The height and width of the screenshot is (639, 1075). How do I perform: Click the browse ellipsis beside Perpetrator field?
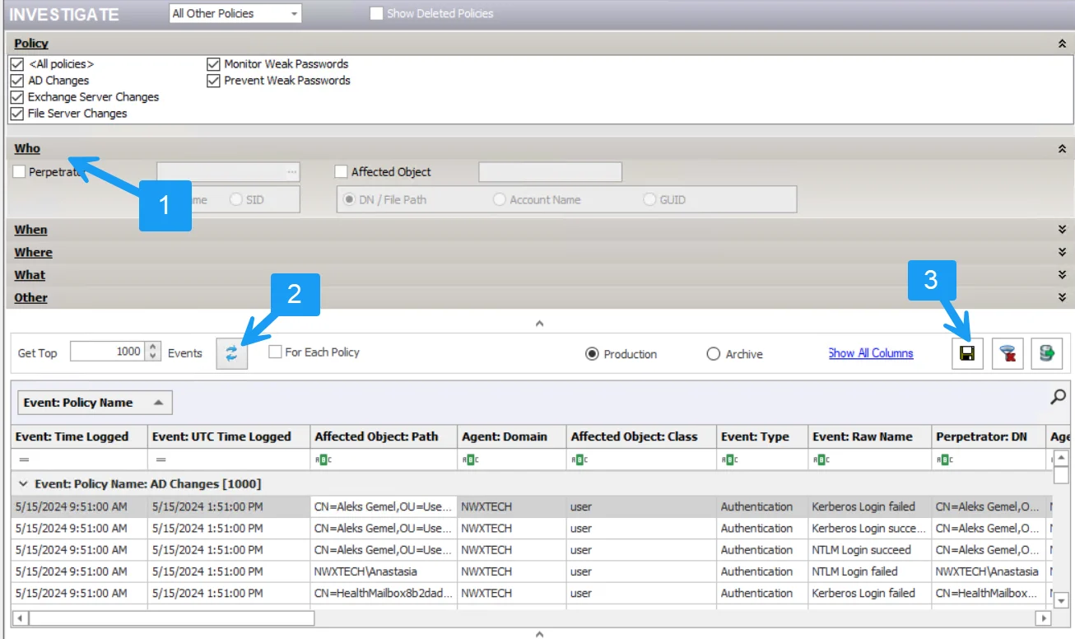(x=291, y=172)
